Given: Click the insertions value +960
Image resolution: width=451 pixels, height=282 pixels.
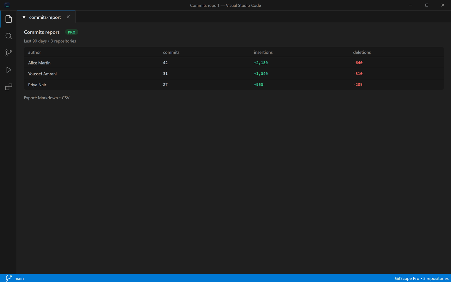Looking at the screenshot, I should [259, 85].
